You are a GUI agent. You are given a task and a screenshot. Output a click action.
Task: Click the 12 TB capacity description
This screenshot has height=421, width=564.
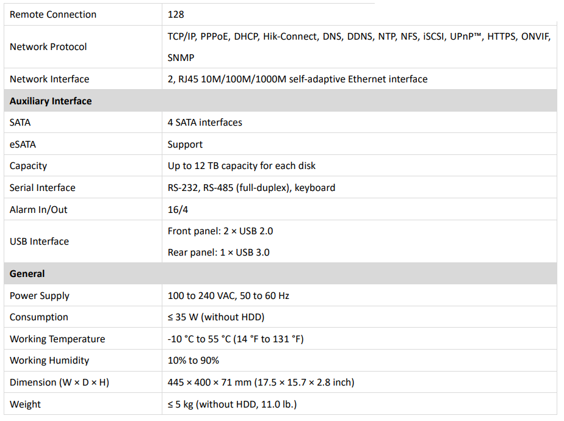pyautogui.click(x=241, y=166)
